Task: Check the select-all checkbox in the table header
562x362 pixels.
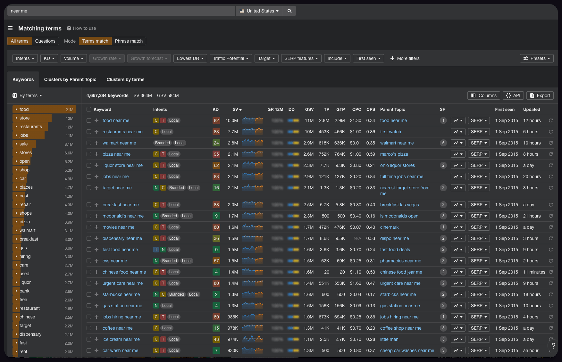Action: pyautogui.click(x=88, y=109)
